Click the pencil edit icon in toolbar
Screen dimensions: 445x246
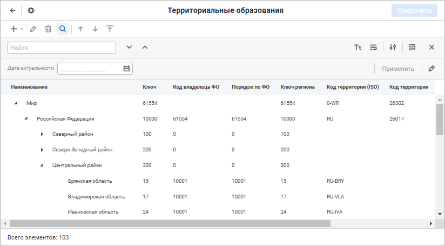pos(33,29)
